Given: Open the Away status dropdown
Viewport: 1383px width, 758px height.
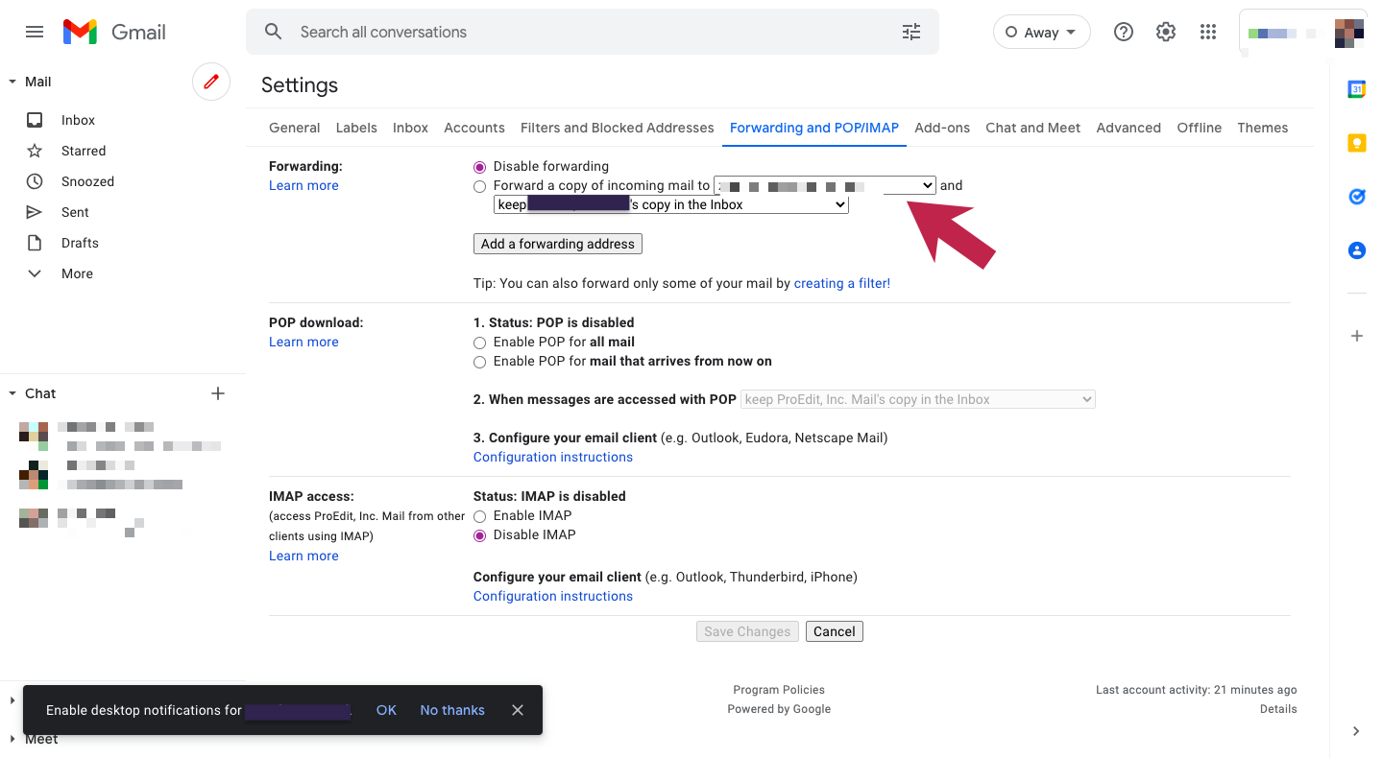Looking at the screenshot, I should [1041, 32].
